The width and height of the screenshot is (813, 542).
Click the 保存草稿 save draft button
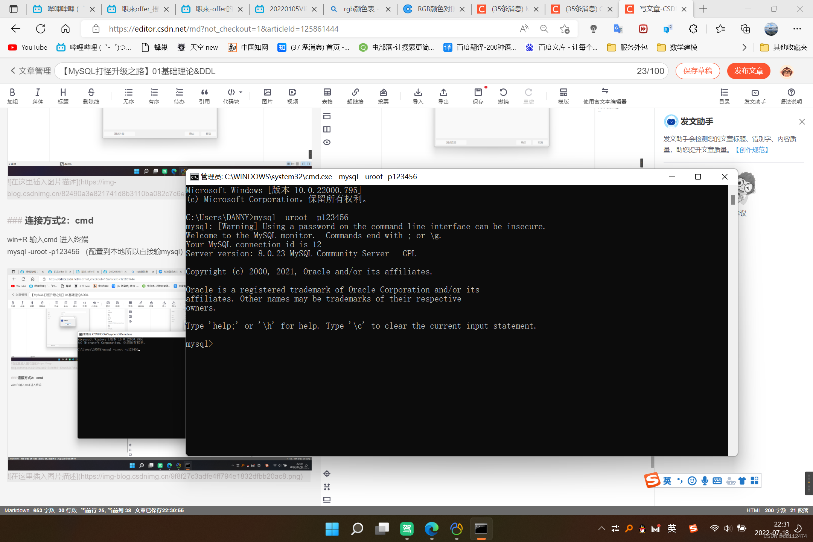click(697, 71)
